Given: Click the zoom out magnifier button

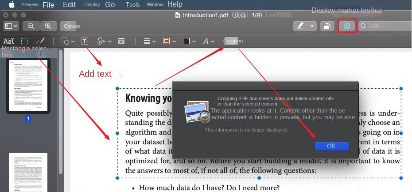Looking at the screenshot, I should [31, 26].
